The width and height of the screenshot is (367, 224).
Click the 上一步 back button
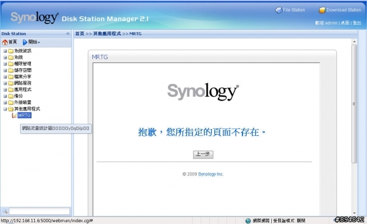coord(203,154)
